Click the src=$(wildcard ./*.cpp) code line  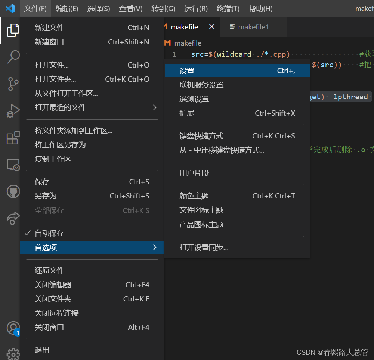click(241, 54)
